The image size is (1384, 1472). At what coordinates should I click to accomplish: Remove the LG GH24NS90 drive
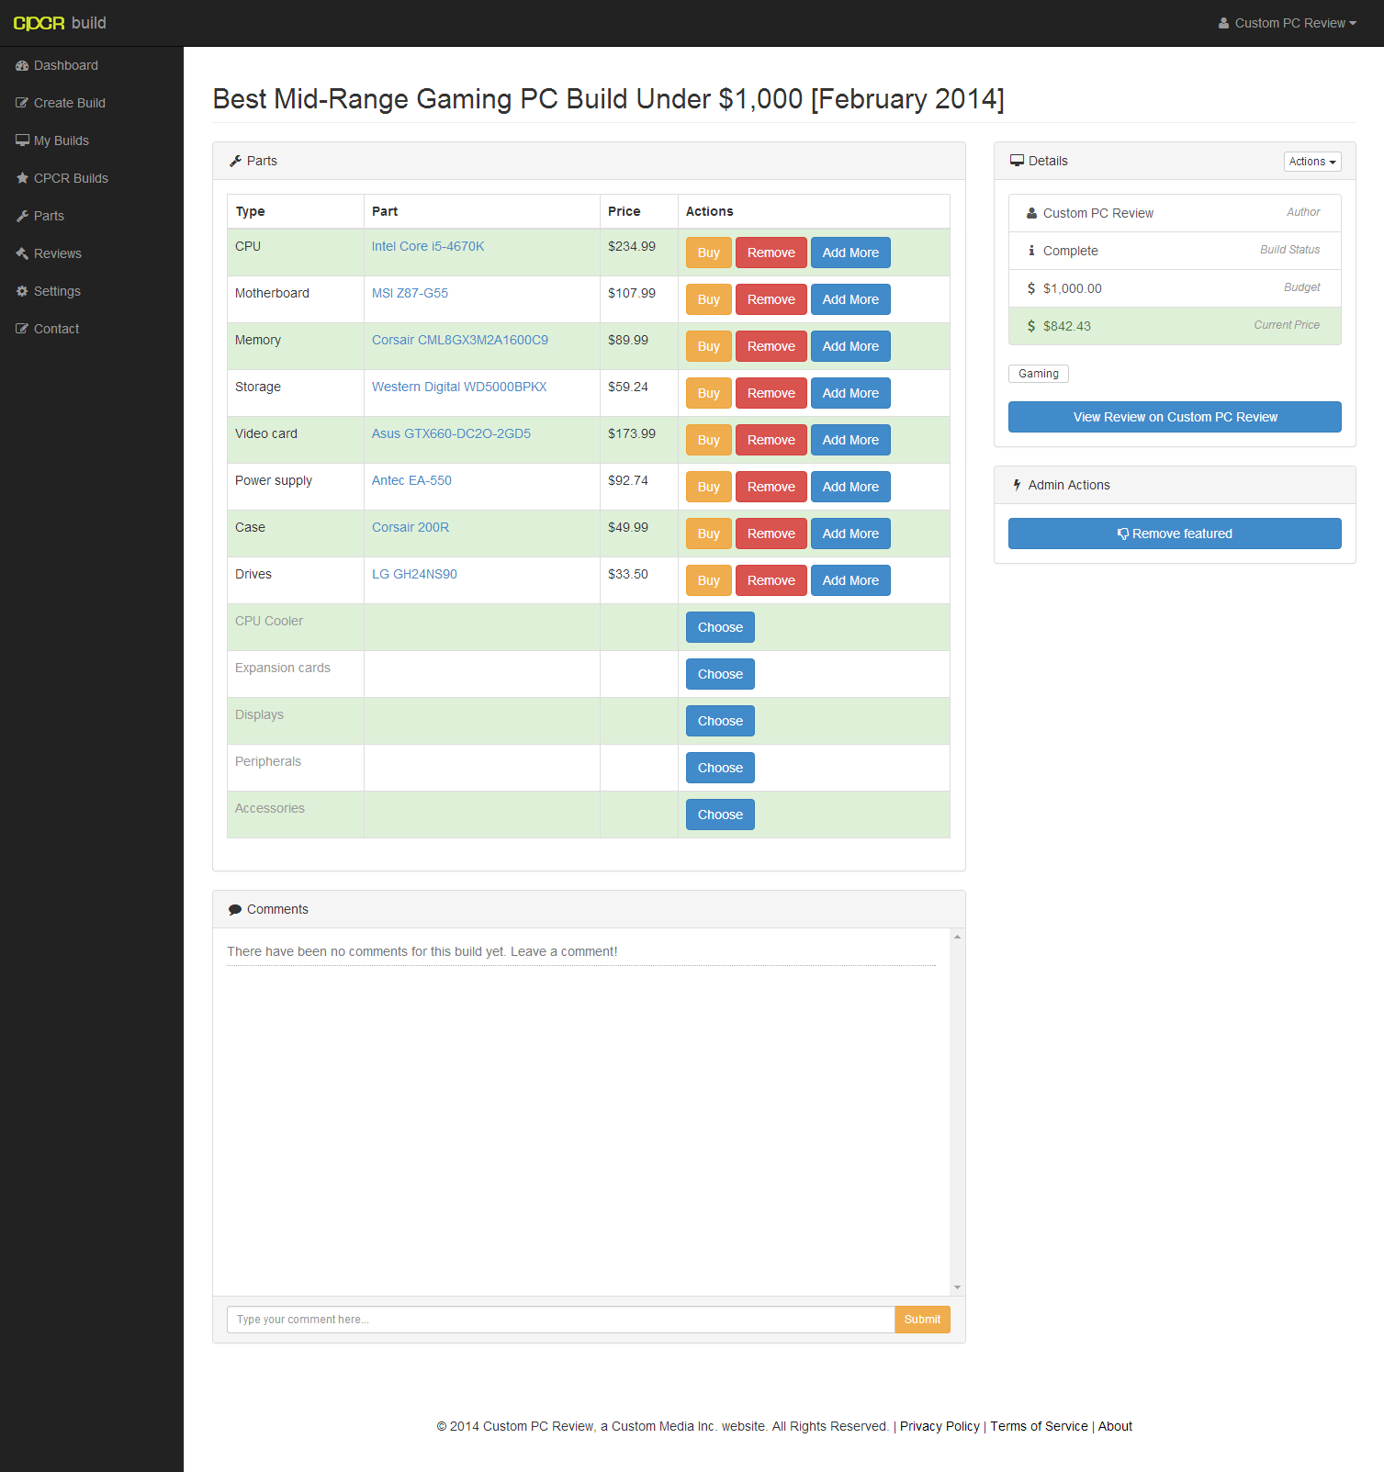tap(771, 580)
